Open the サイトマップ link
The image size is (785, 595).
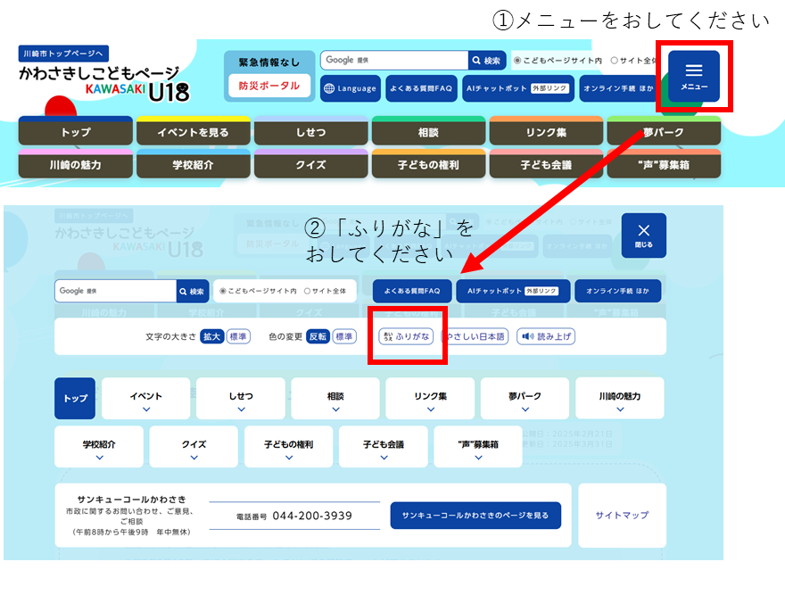[x=623, y=516]
